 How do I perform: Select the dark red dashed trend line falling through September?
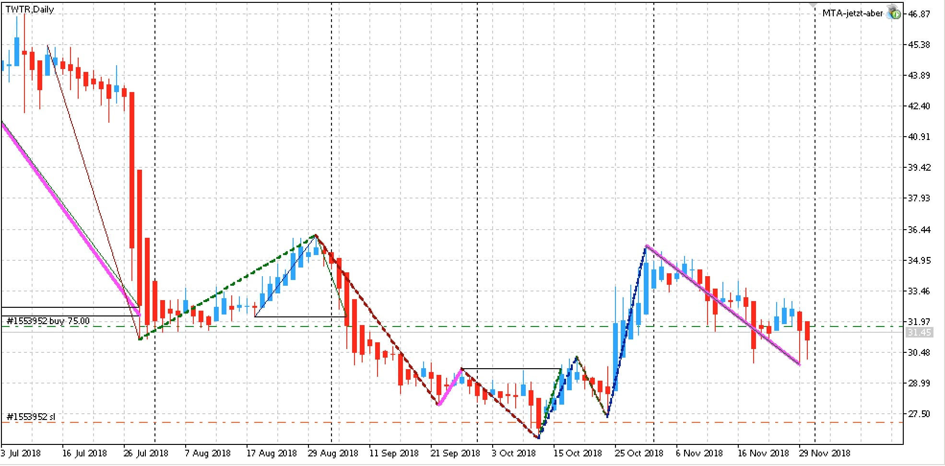(377, 320)
